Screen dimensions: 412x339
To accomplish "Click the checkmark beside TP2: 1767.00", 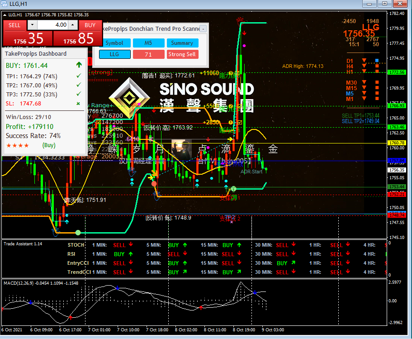I will click(x=79, y=85).
